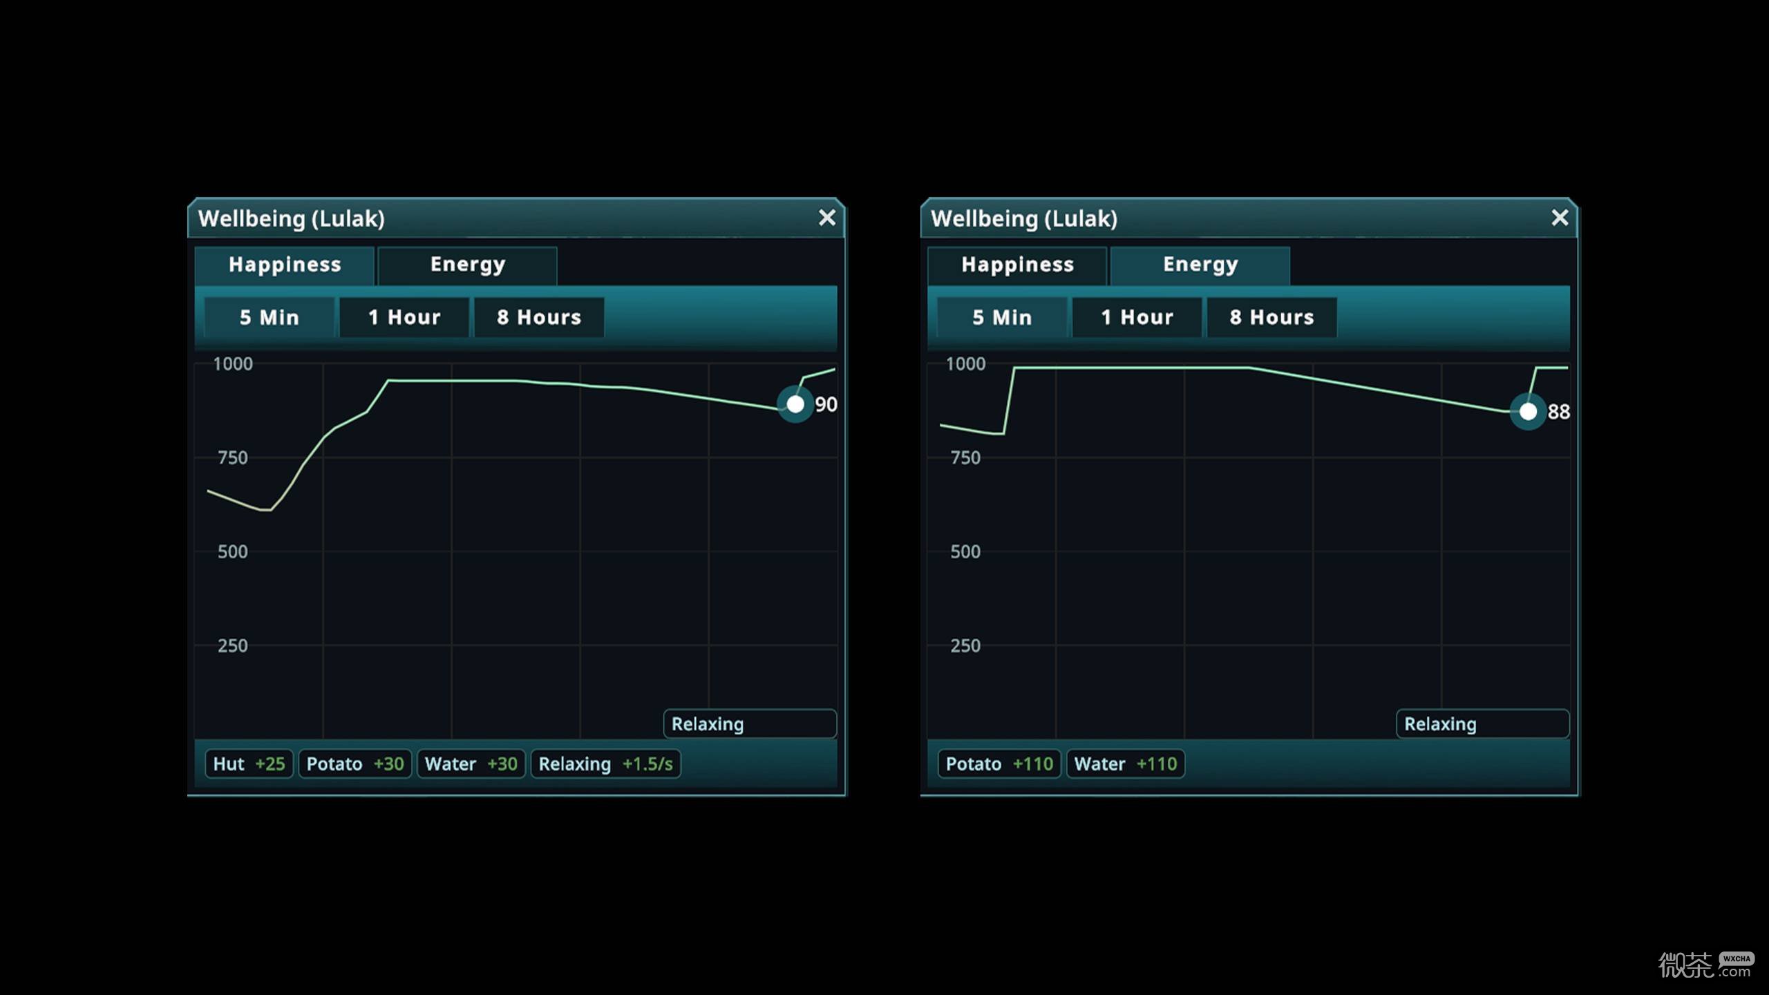1769x995 pixels.
Task: Choose 5 Min range in left window
Action: (x=269, y=317)
